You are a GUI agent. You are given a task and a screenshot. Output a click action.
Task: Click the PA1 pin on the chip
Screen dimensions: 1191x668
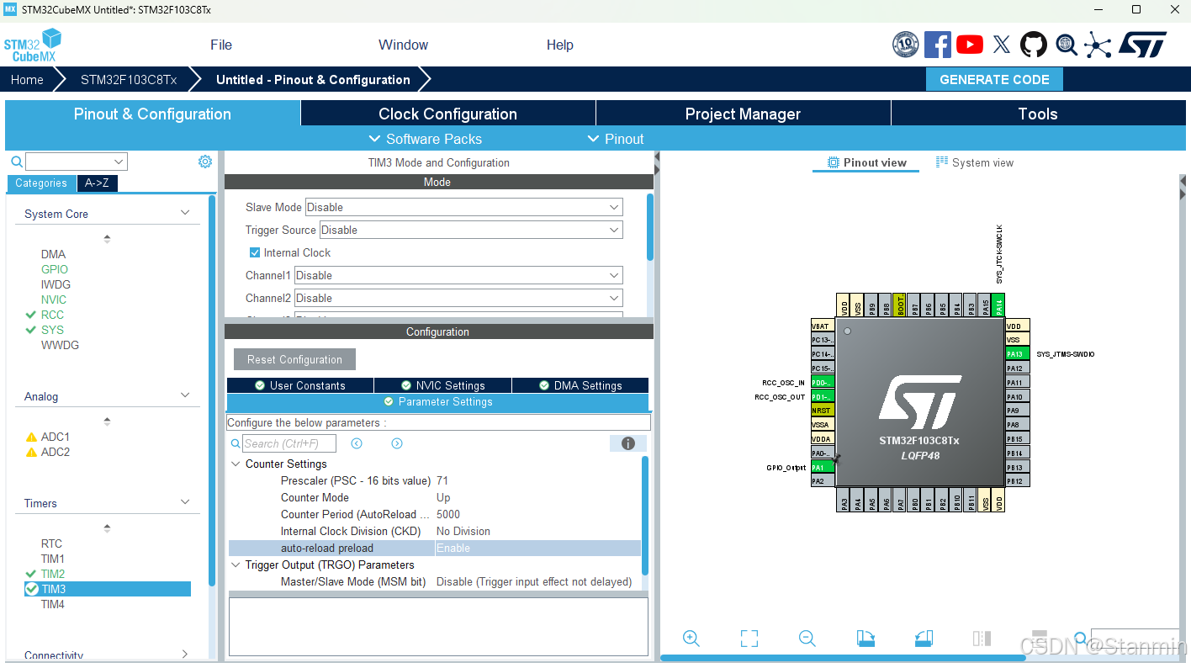822,467
